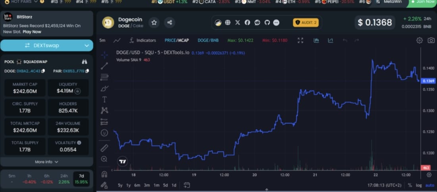Open the Dogecoin website globe icon
437x192 pixels.
point(228,23)
